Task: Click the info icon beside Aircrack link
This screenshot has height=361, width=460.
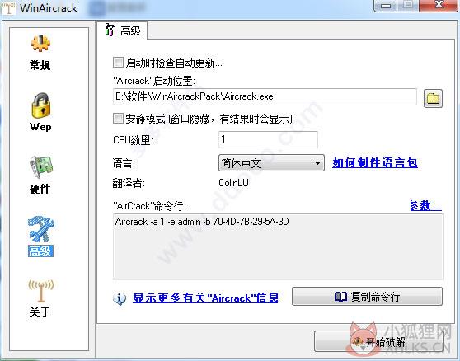Action: click(120, 298)
